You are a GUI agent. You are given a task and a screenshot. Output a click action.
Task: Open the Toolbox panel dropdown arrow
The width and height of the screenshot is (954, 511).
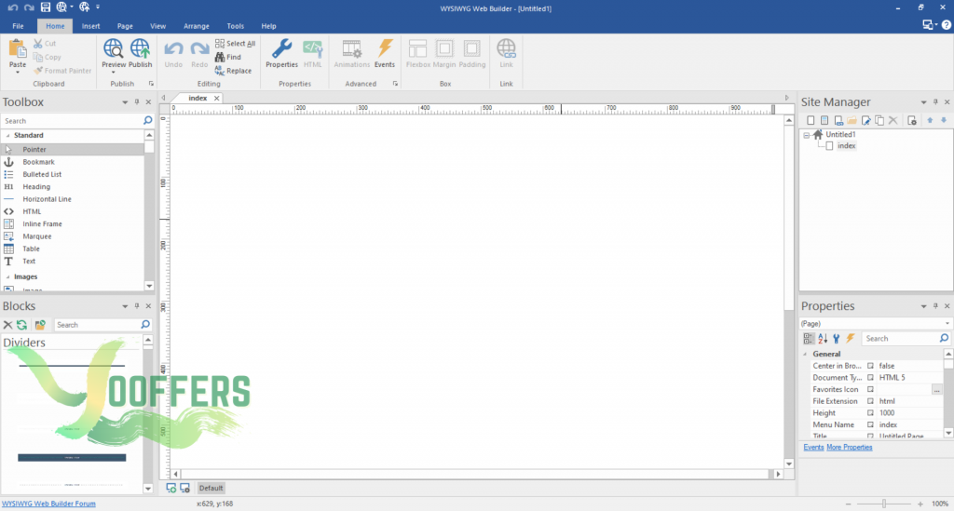(125, 102)
